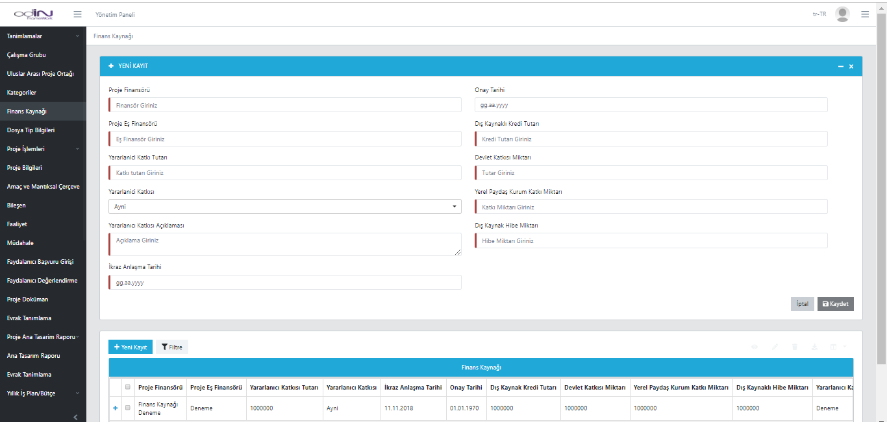Check the Finans Kaynağı Deneme row checkbox
The height and width of the screenshot is (422, 887).
(128, 408)
